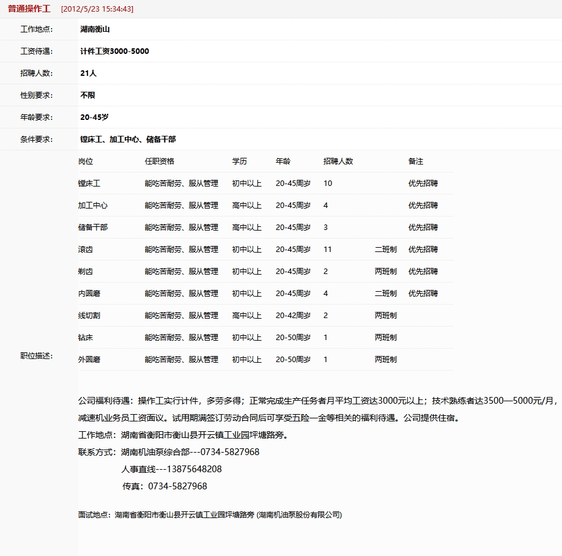Screen dimensions: 562x556
Task: Click the 备注 column header
Action: tap(415, 161)
